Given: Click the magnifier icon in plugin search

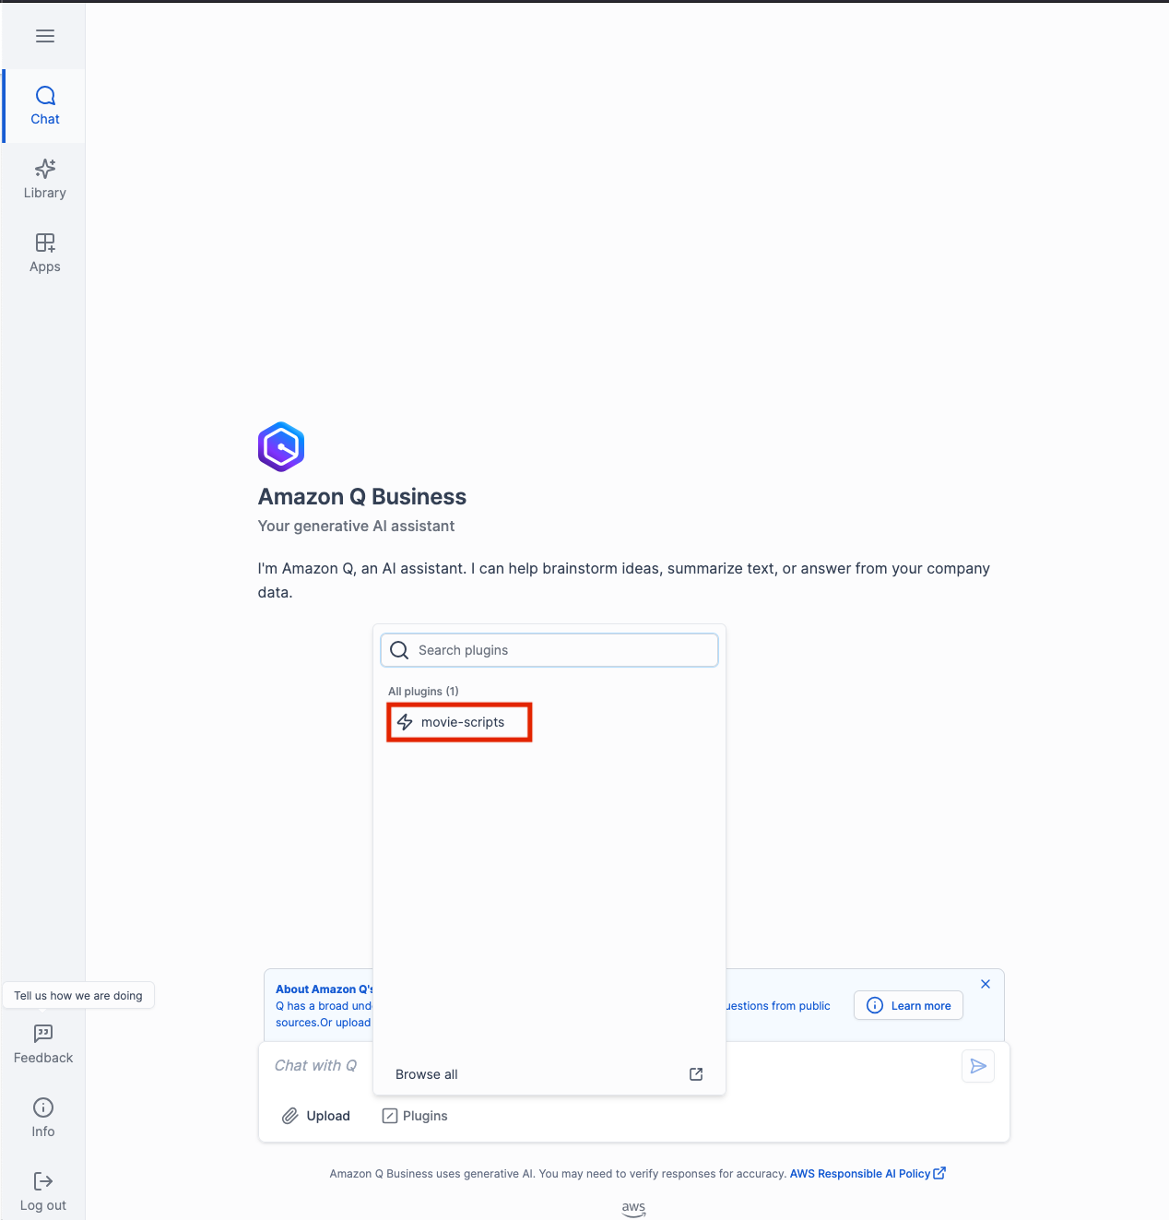Looking at the screenshot, I should click(x=399, y=650).
